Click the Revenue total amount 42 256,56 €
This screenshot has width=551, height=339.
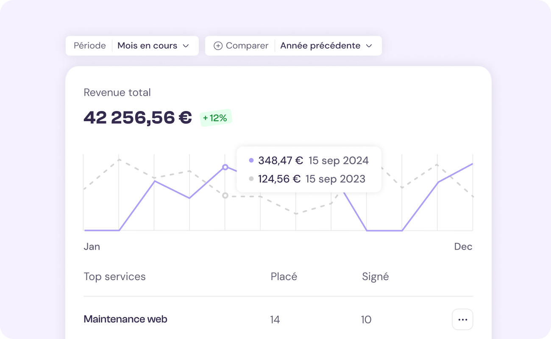coord(137,117)
